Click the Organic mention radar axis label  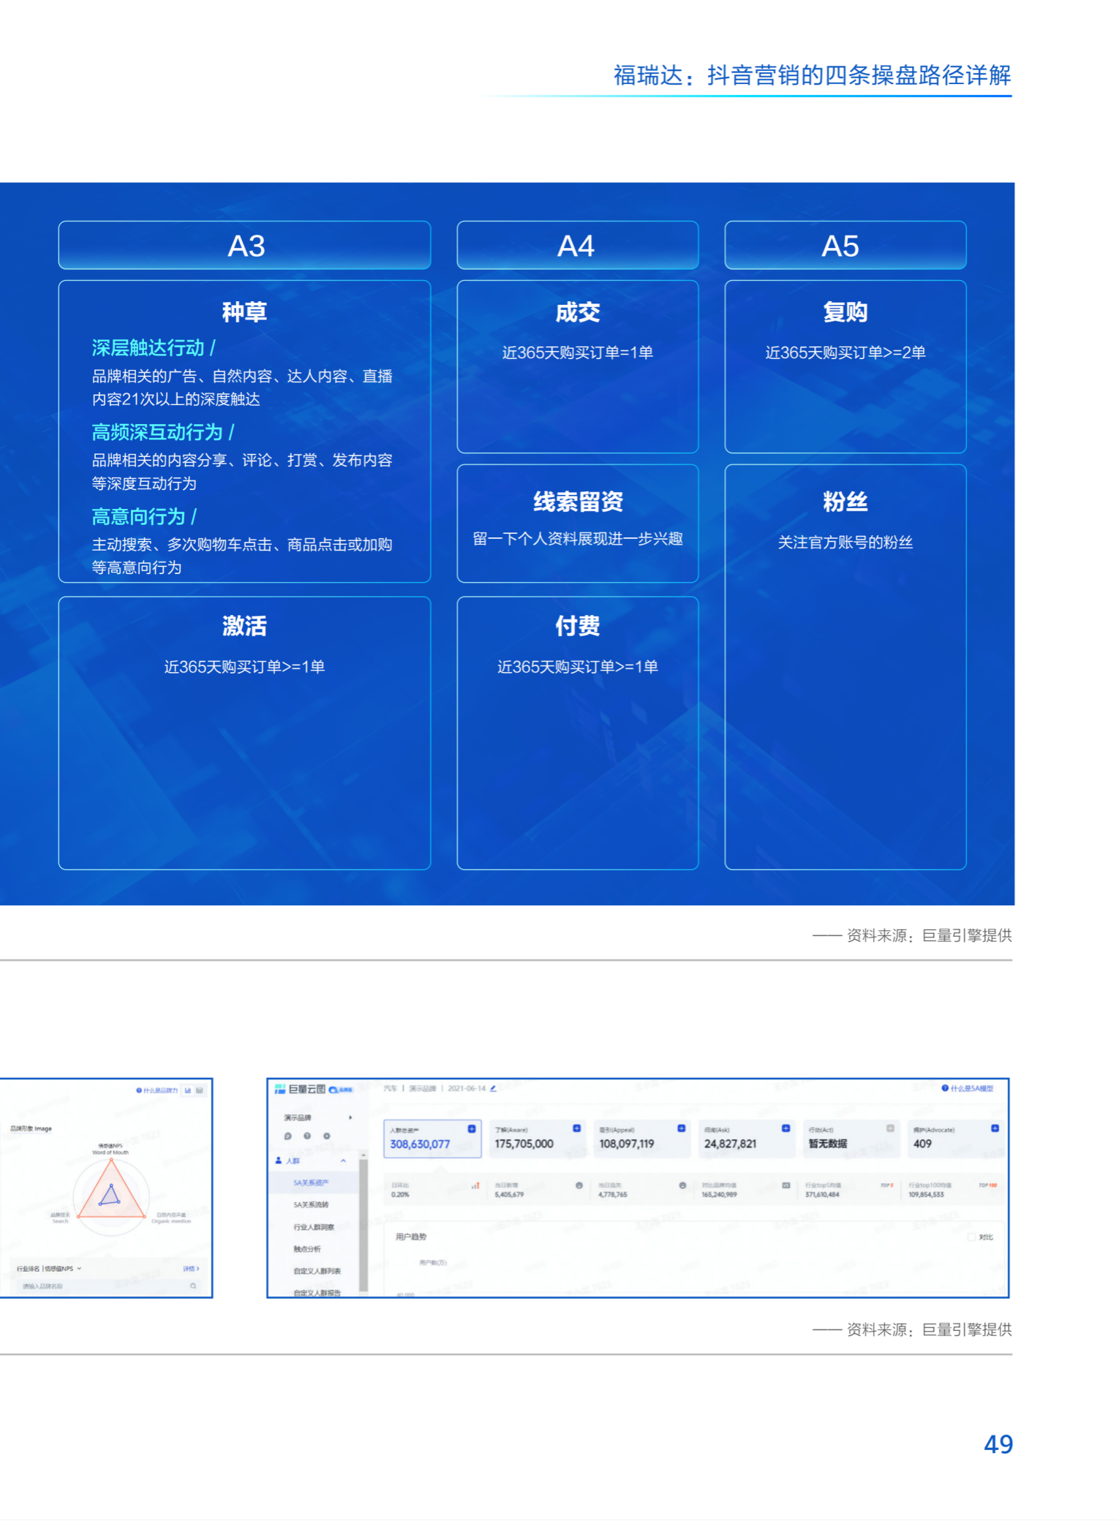tap(171, 1221)
